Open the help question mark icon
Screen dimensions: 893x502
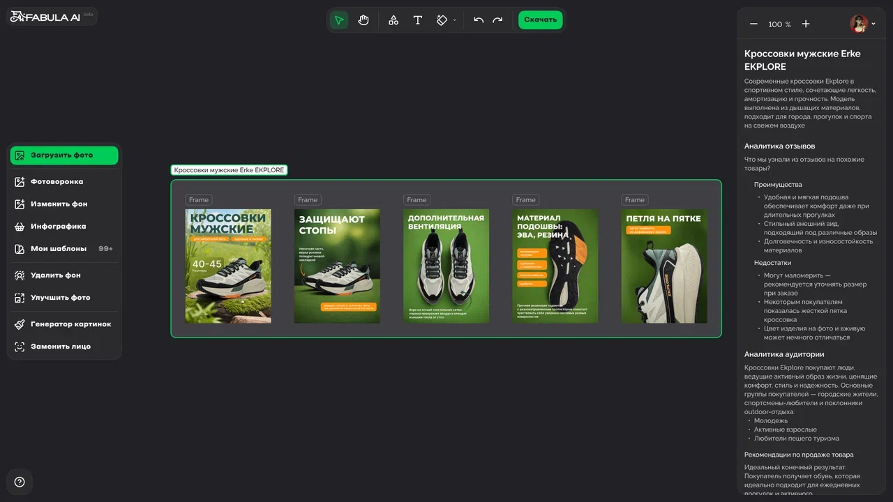coord(20,482)
